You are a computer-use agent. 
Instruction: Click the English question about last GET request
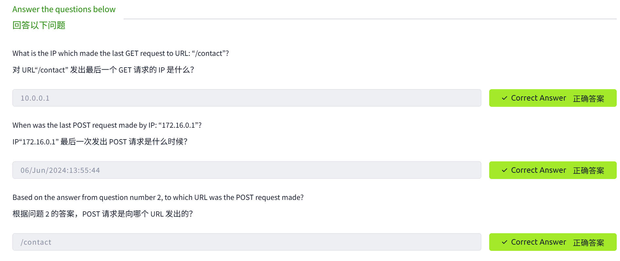(120, 53)
